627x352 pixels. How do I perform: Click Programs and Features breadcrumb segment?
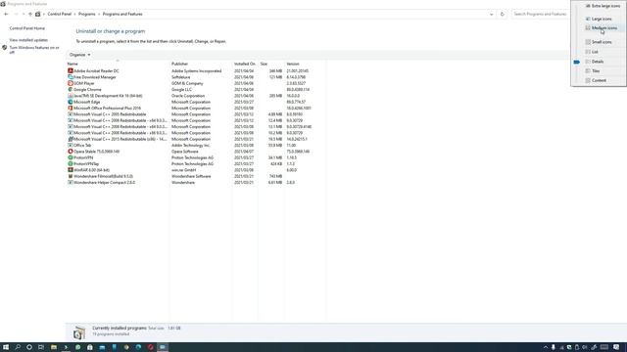click(122, 14)
